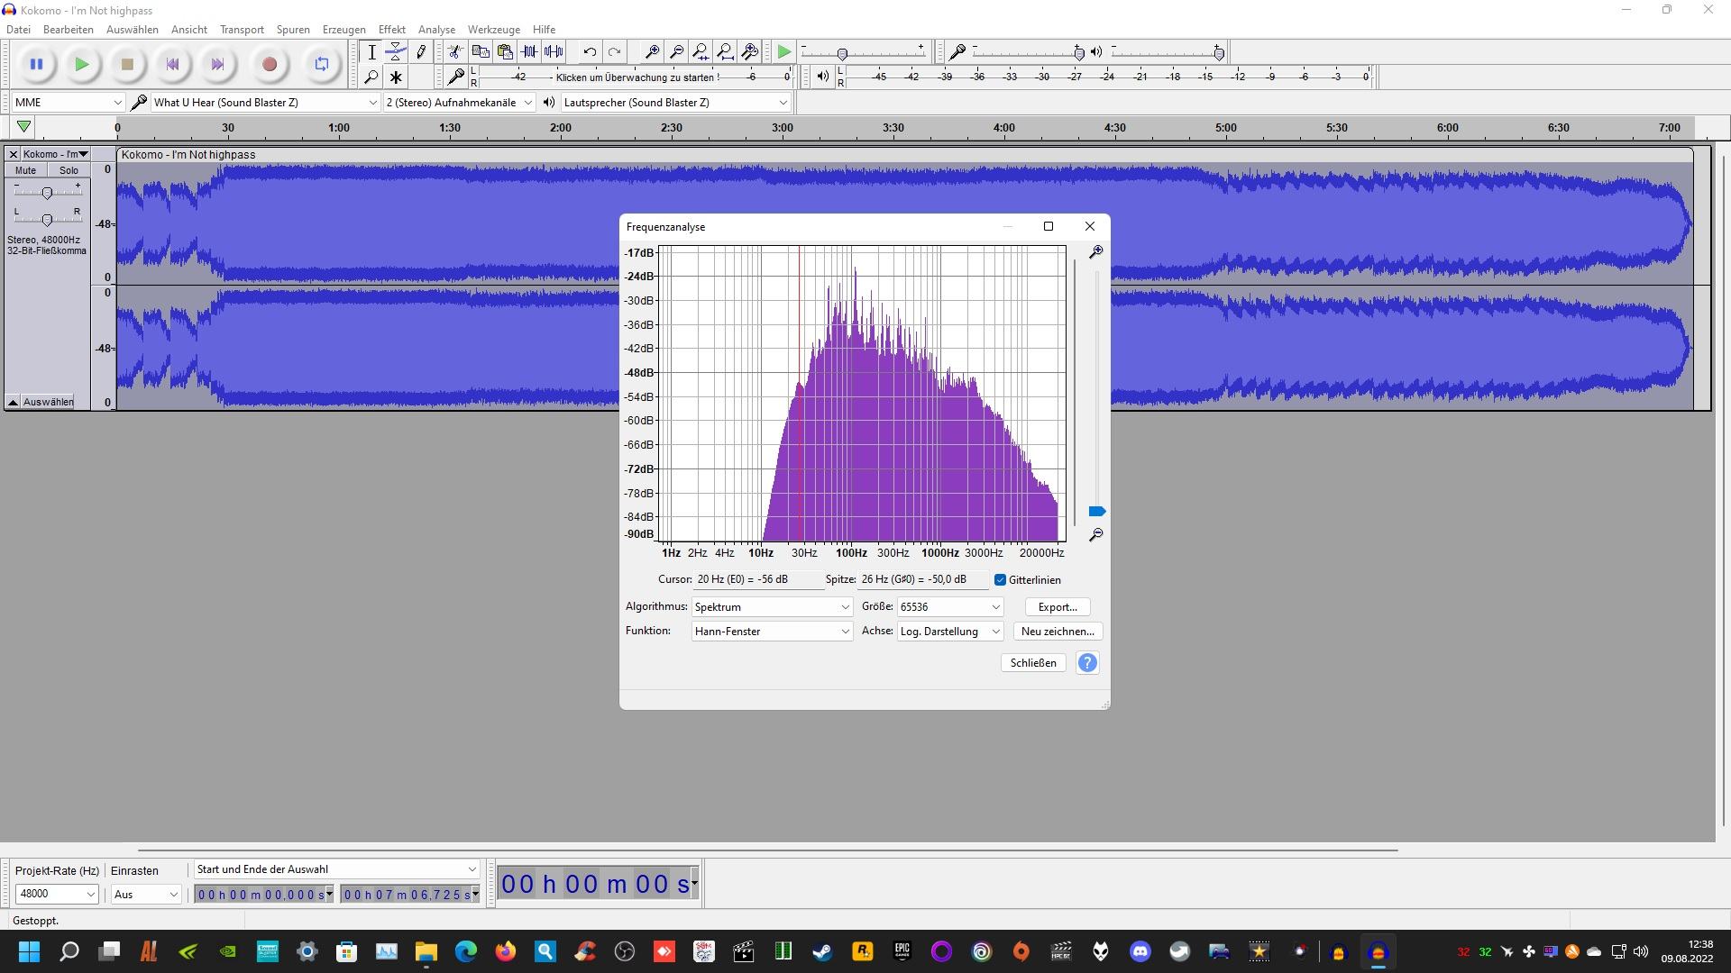Click the Export... button

[1058, 607]
